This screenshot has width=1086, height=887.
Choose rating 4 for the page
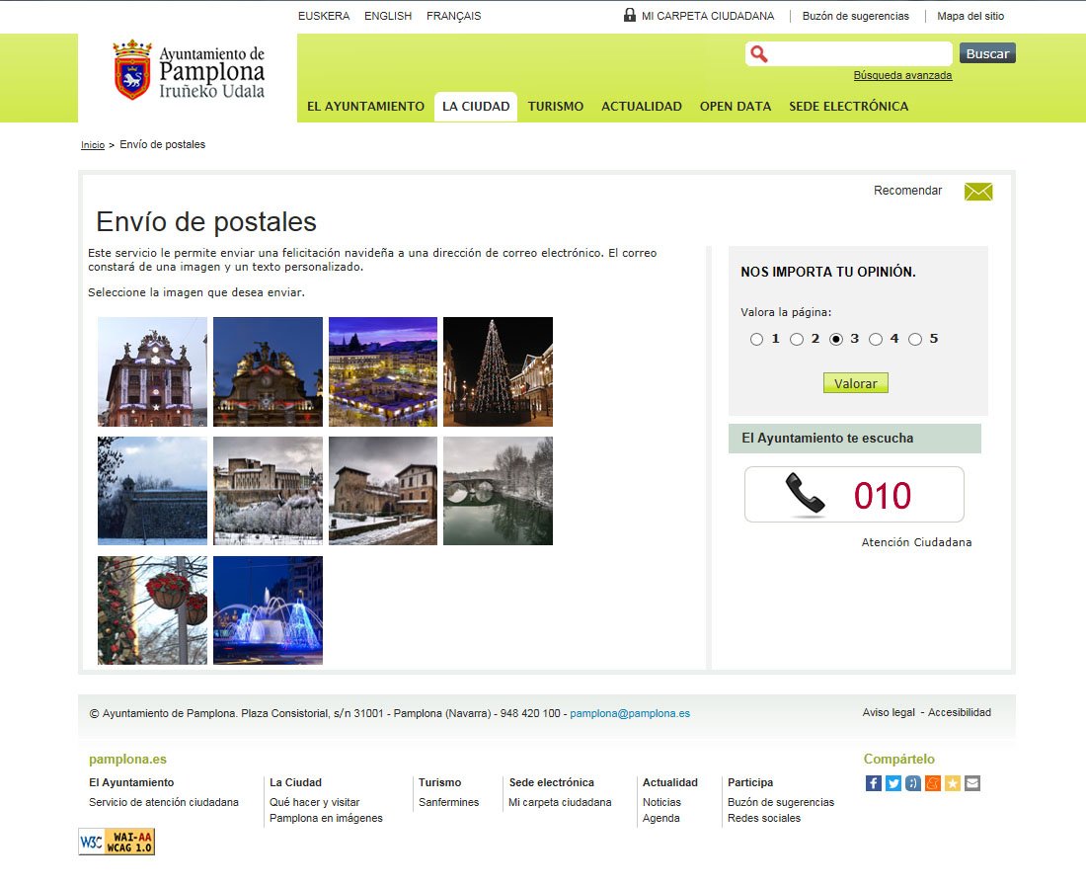point(875,340)
